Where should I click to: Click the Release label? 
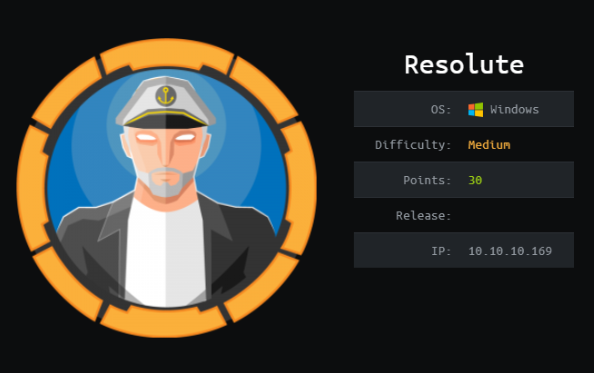tap(424, 216)
